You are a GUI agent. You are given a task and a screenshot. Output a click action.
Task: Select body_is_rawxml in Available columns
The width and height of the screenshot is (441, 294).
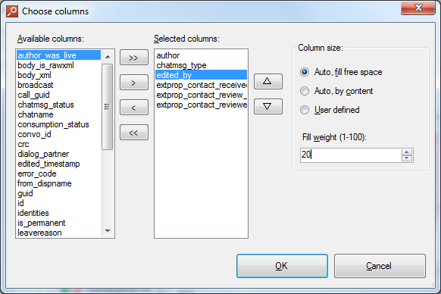(58, 65)
